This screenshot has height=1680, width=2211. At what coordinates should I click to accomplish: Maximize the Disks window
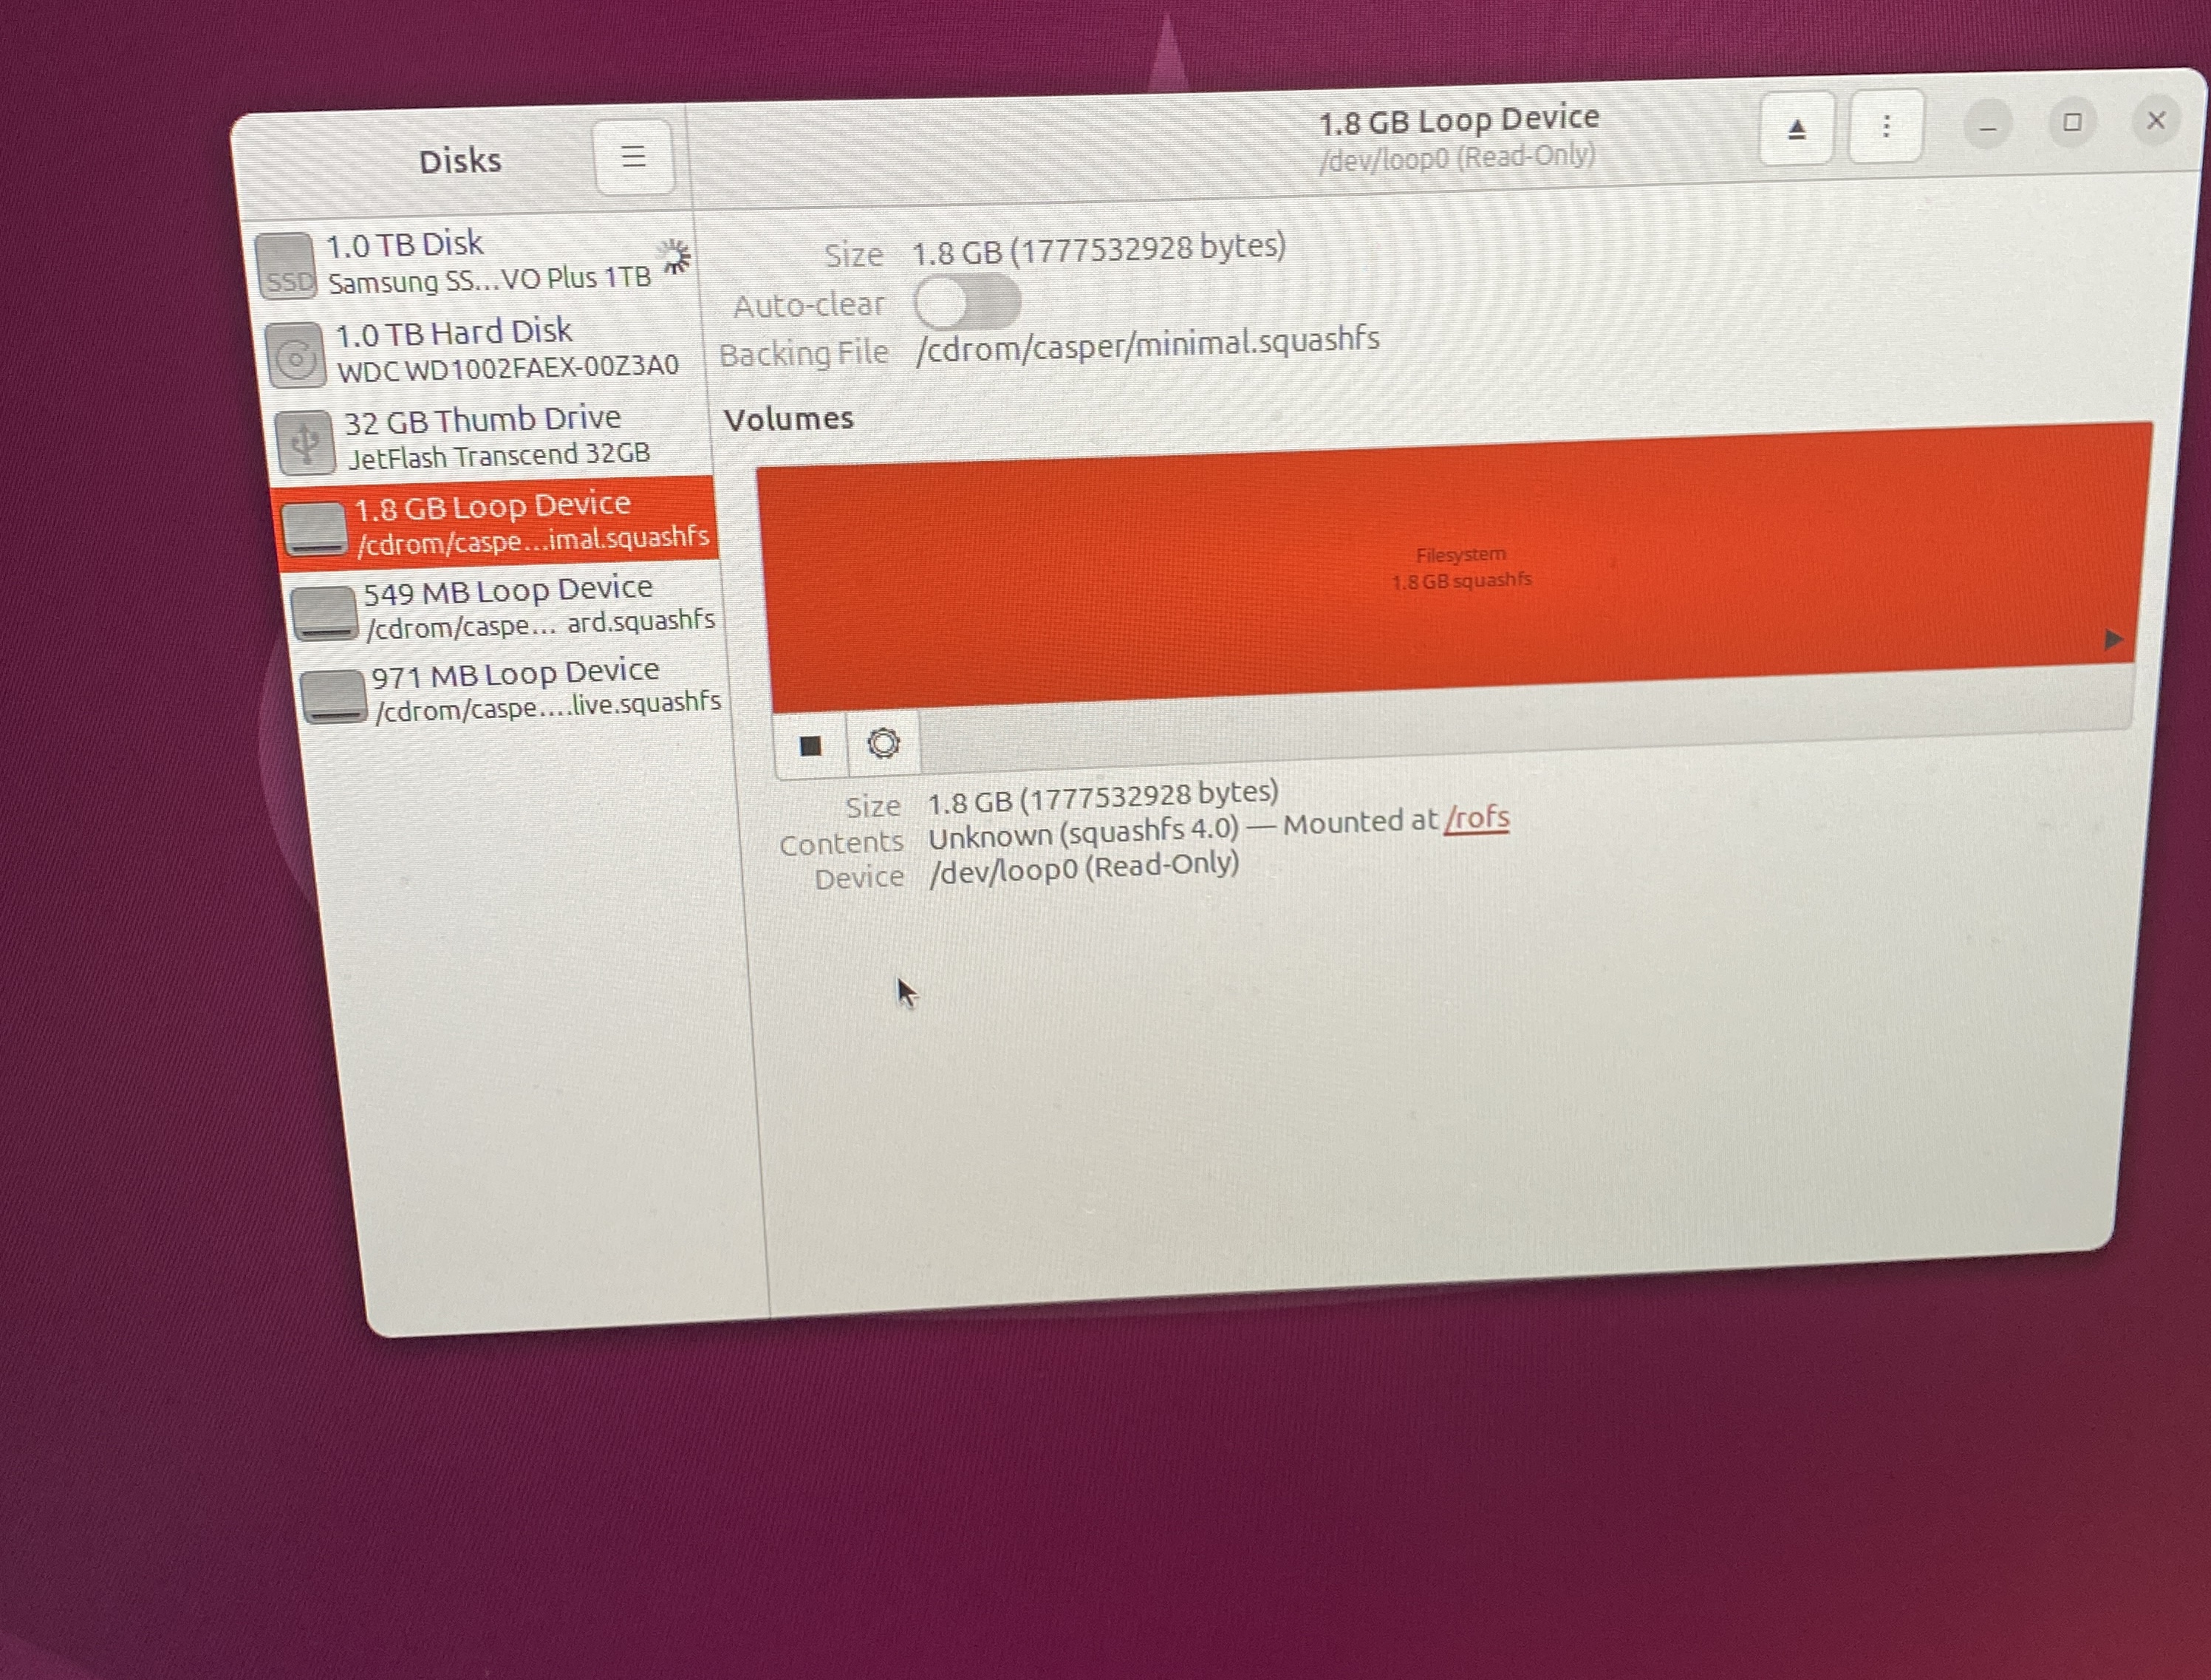click(2072, 122)
